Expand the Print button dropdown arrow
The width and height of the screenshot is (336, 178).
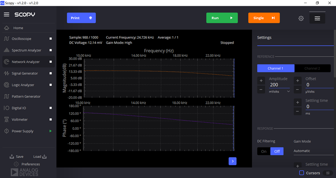pyautogui.click(x=90, y=18)
